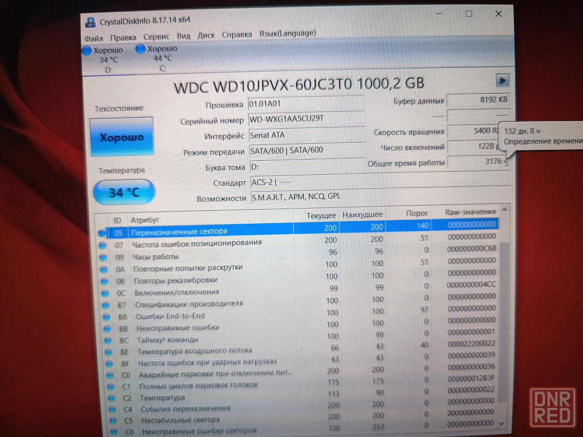The height and width of the screenshot is (437, 583).
Task: Click status icon of row BC
Action: click(108, 340)
